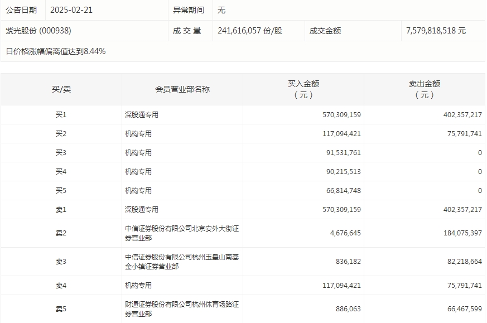Select turnover 7,579,818,518 元
Image resolution: width=487 pixels, height=323 pixels.
pyautogui.click(x=436, y=31)
